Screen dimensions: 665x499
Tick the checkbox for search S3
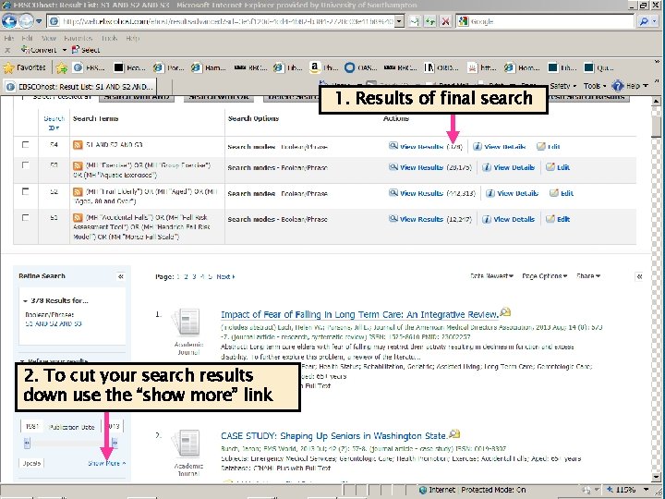[26, 165]
